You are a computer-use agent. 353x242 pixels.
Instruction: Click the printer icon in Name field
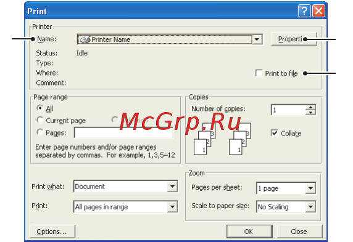85,39
